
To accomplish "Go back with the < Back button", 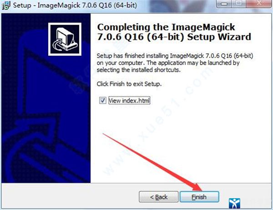I will 159,197.
